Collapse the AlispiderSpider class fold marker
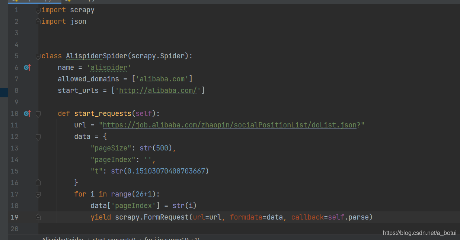Screen dimensions: 460x240 pyautogui.click(x=38, y=56)
